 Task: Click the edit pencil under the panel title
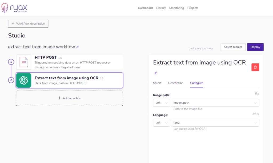(156, 73)
